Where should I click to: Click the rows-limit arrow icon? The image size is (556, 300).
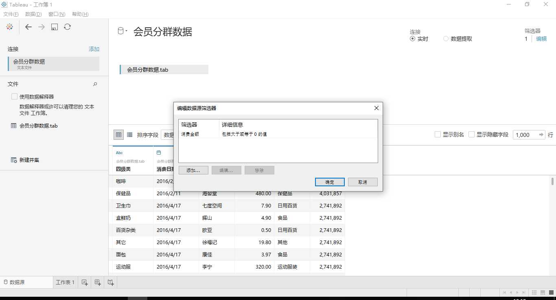coord(541,135)
